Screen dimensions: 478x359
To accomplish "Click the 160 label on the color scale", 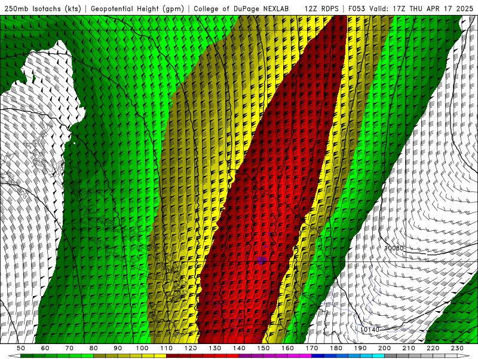I will [x=288, y=348].
